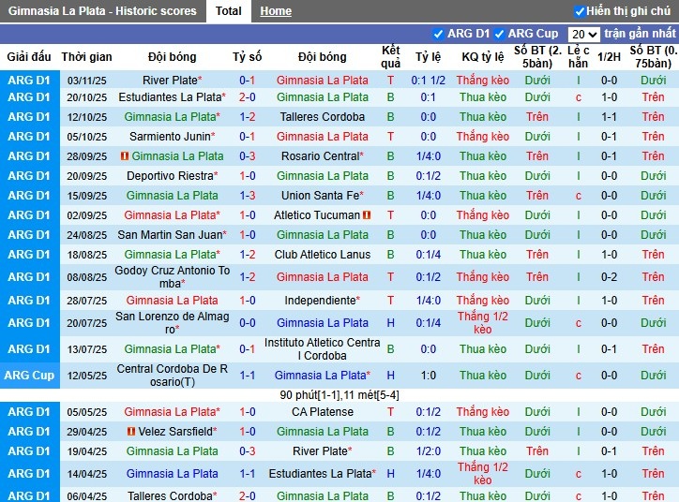Click odds 1:0 in ARG Cup row
The height and width of the screenshot is (502, 679).
pos(429,376)
